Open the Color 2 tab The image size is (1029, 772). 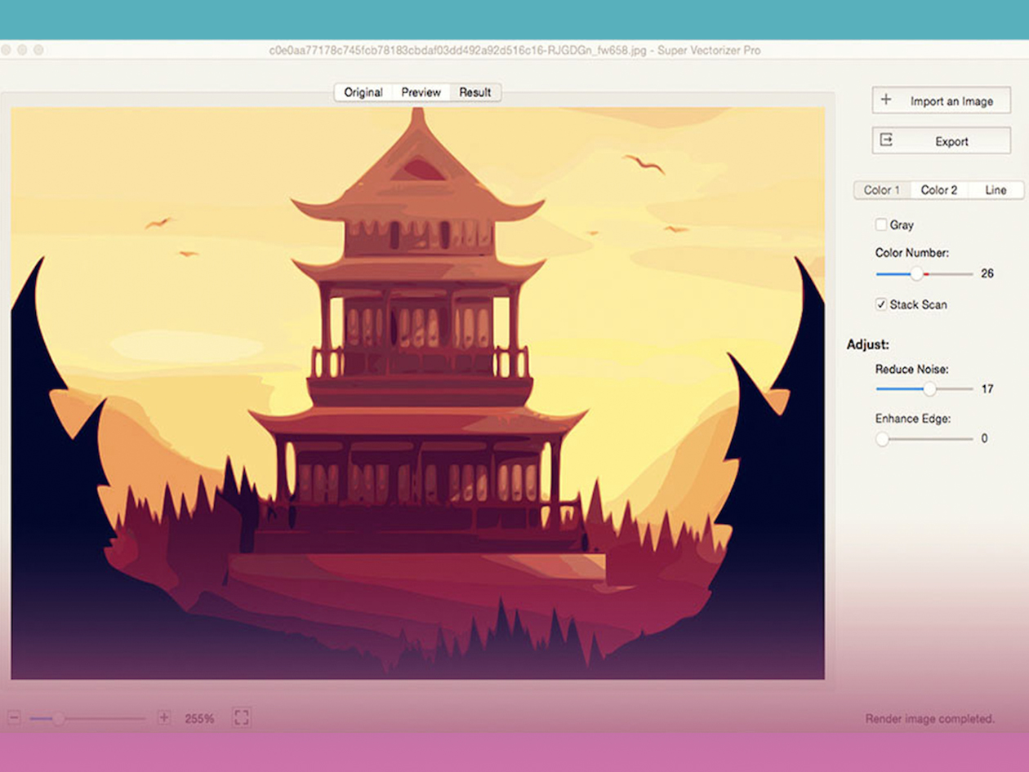[x=938, y=190]
